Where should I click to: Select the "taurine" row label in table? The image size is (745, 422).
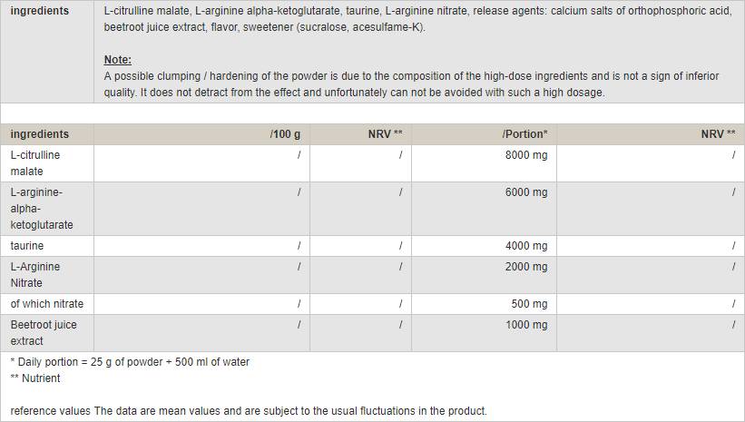click(27, 246)
